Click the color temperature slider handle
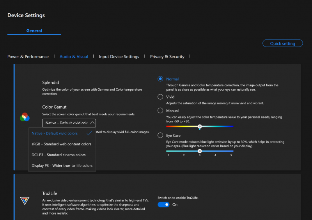This screenshot has width=312, height=220. [x=200, y=127]
